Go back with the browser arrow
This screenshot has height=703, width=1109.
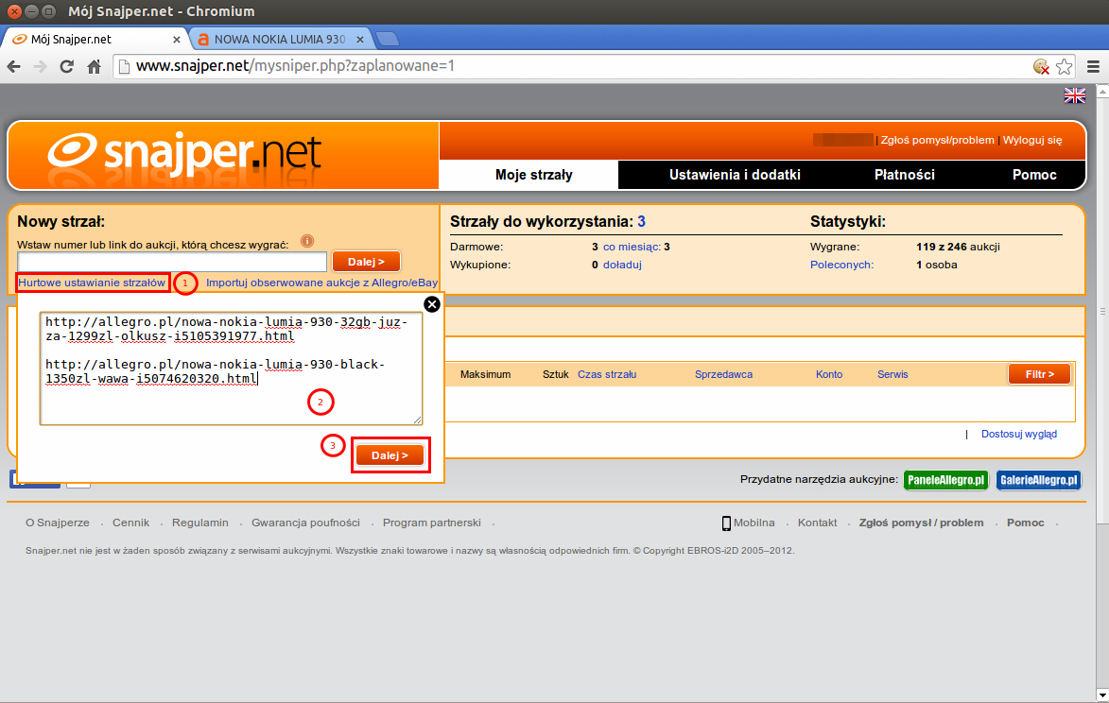pyautogui.click(x=14, y=66)
